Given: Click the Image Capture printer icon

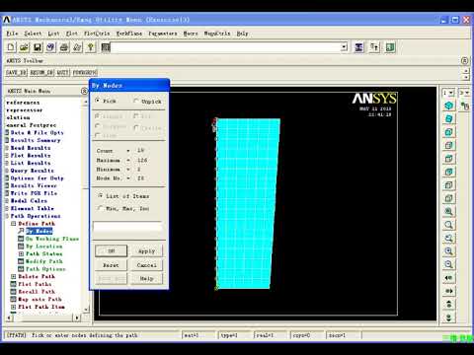Looking at the screenshot, I should coord(64,47).
